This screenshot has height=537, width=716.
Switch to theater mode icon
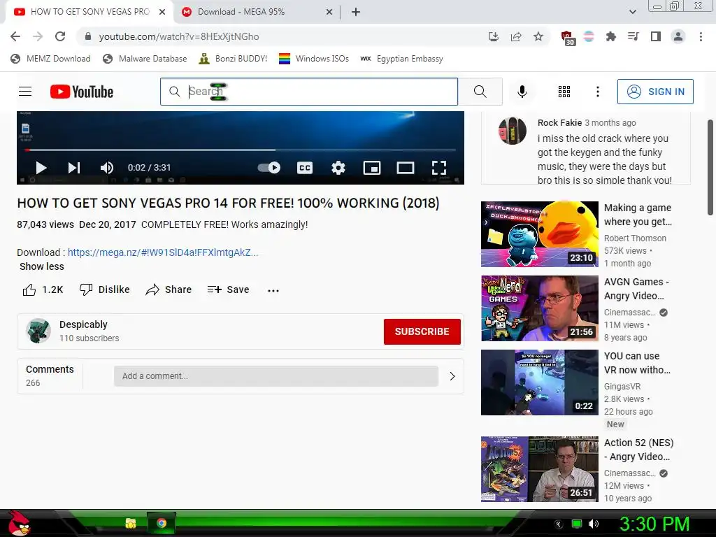point(406,168)
